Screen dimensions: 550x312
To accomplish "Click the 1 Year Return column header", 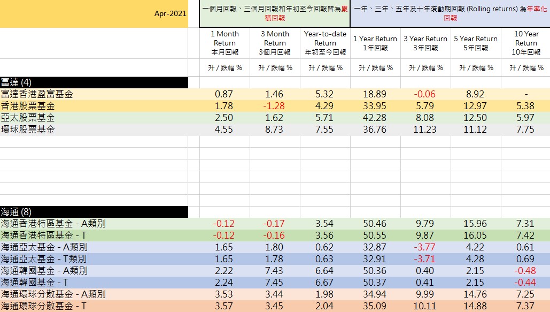I will pyautogui.click(x=375, y=43).
